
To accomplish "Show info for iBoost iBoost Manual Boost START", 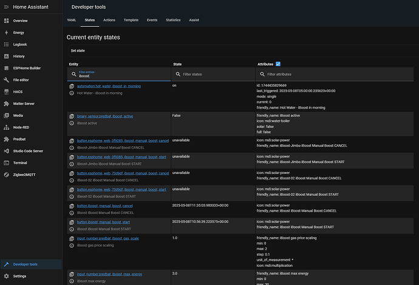I will click(72, 229).
